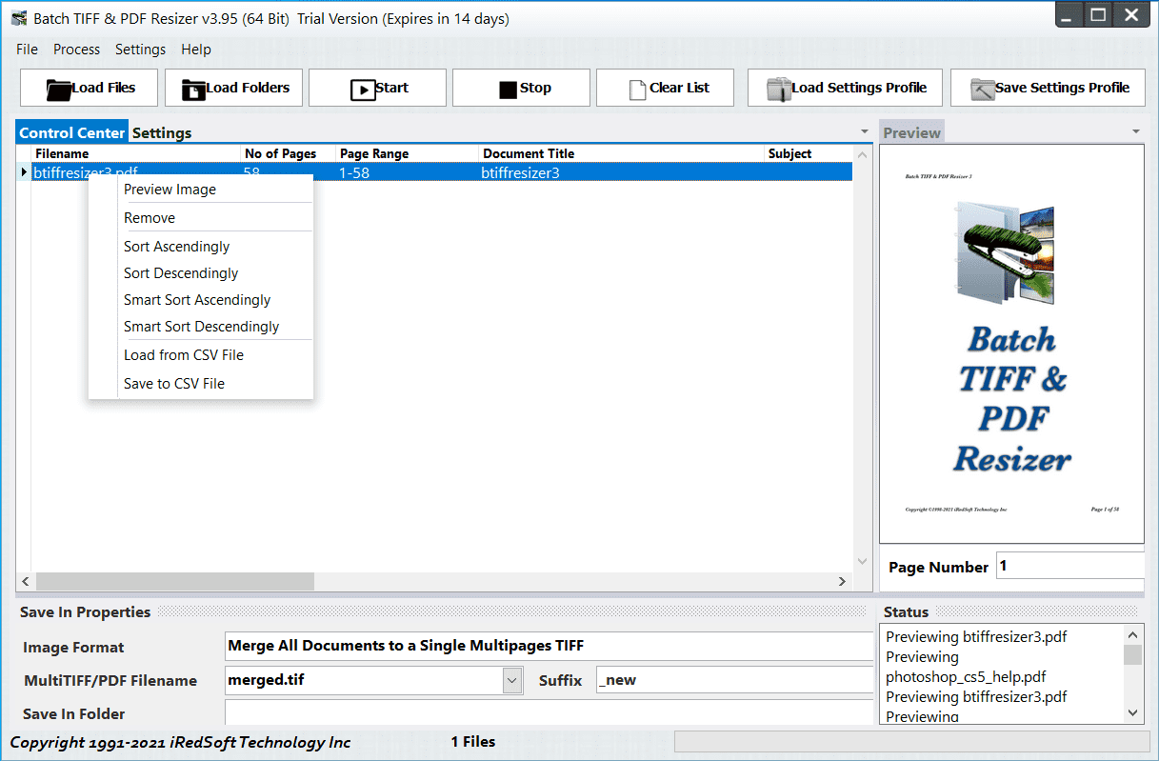Click the merged.tif filename field
Viewport: 1159px width, 761px height.
click(x=364, y=680)
